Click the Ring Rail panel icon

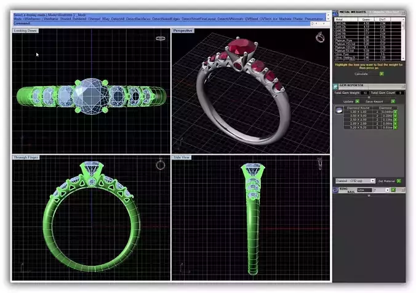(x=335, y=190)
